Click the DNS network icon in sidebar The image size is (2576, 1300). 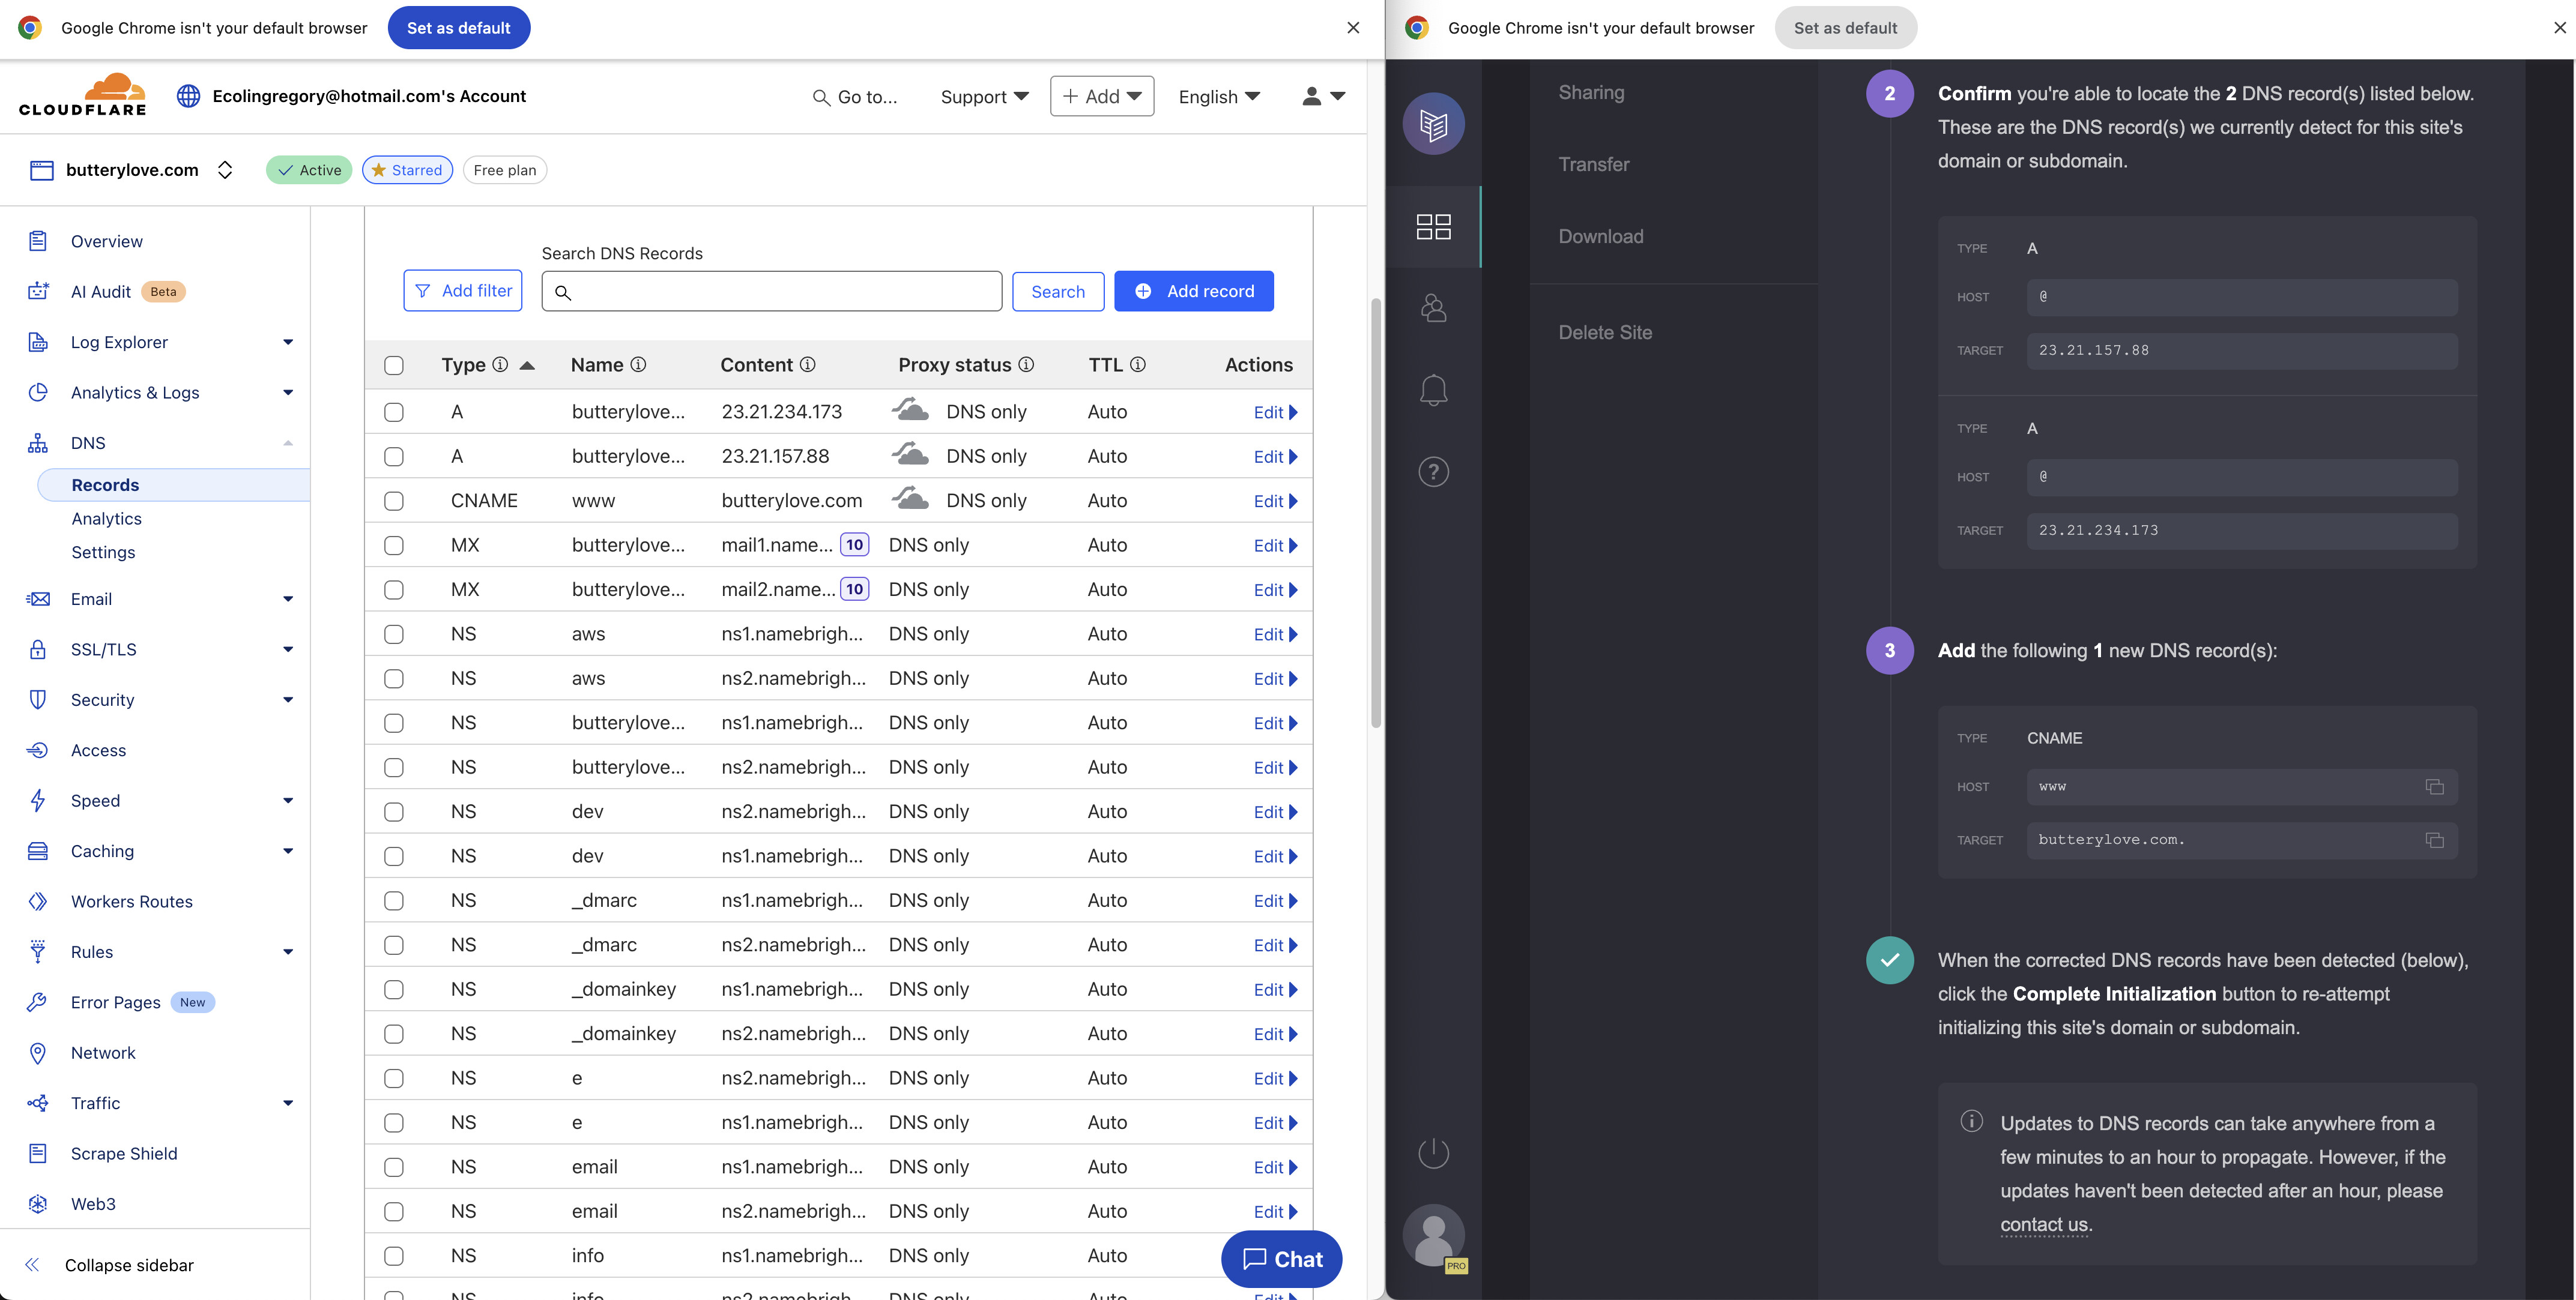click(38, 443)
